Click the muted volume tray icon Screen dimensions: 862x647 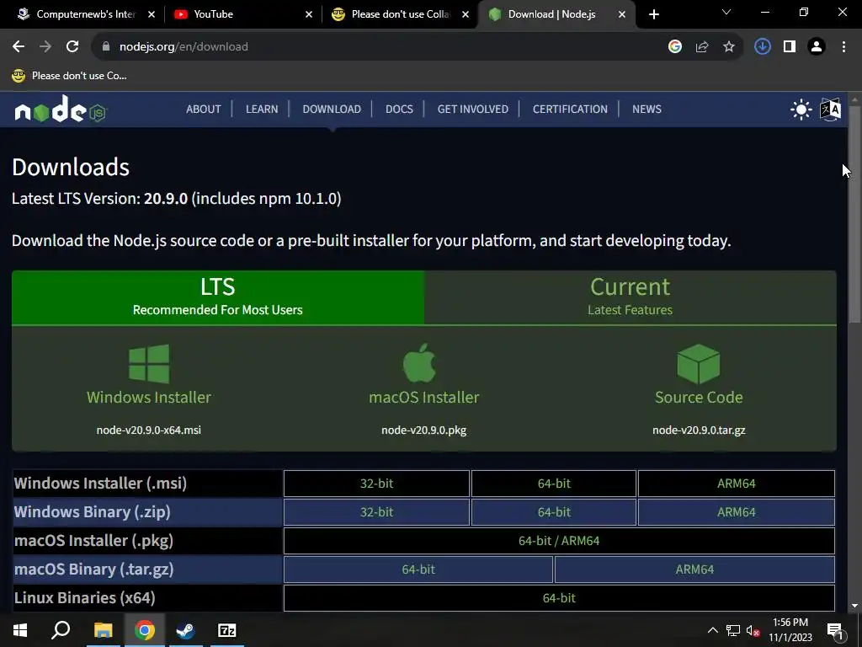point(753,630)
